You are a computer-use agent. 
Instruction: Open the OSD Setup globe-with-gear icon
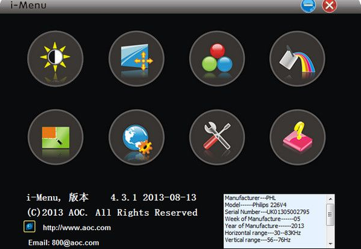(136, 137)
